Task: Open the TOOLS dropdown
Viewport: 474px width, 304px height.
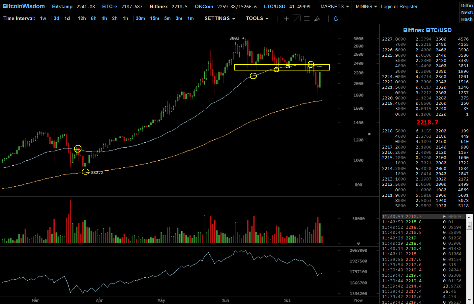Action: point(257,18)
